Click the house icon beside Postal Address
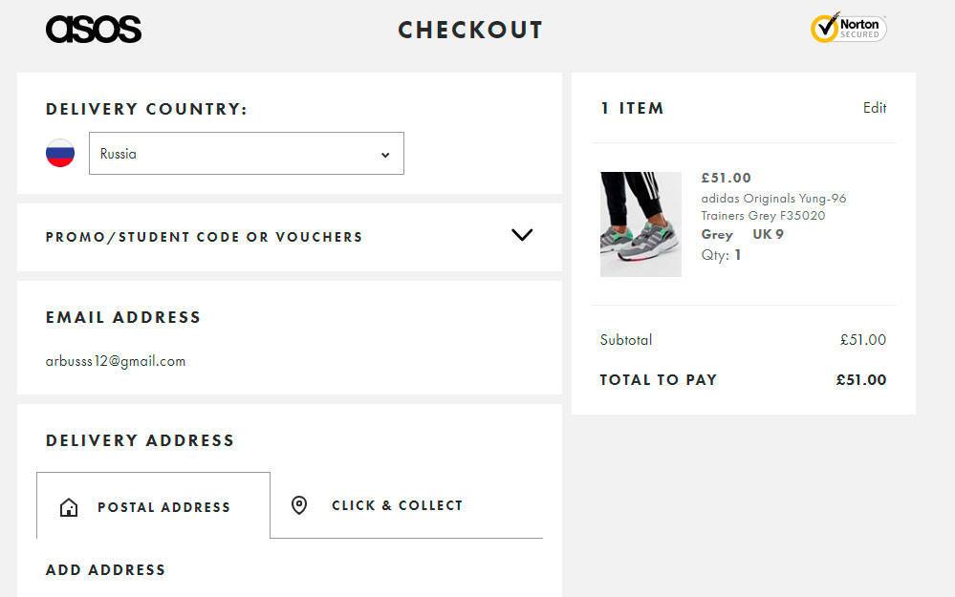Viewport: 955px width, 597px height. pos(69,507)
